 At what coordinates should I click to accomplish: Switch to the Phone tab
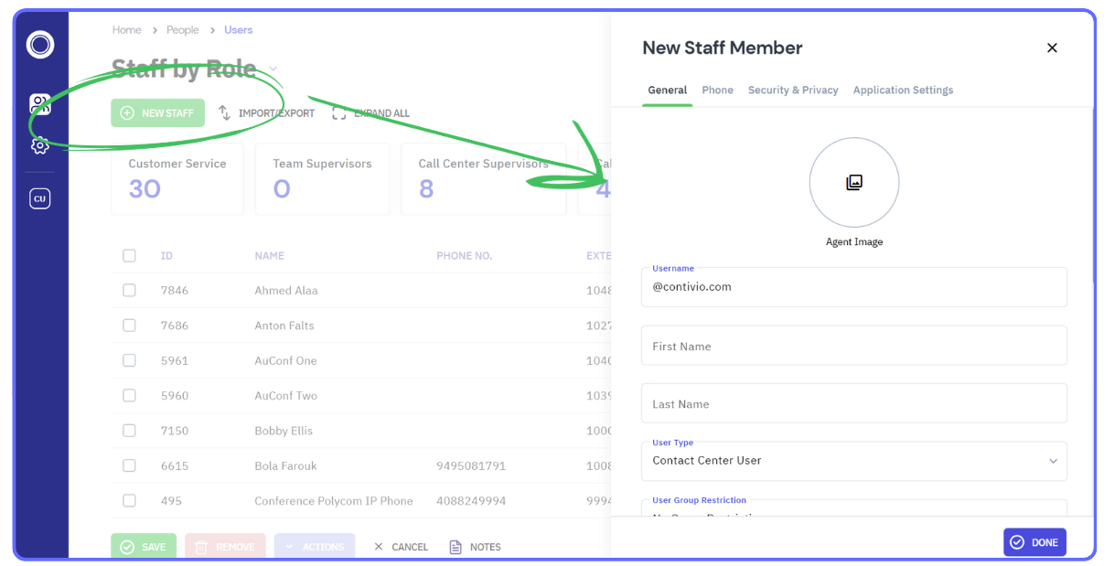tap(717, 90)
